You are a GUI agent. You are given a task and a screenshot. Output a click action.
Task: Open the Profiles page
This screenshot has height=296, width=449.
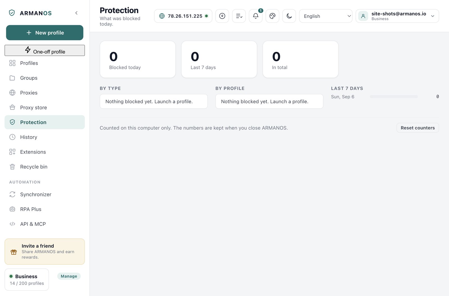point(45,63)
